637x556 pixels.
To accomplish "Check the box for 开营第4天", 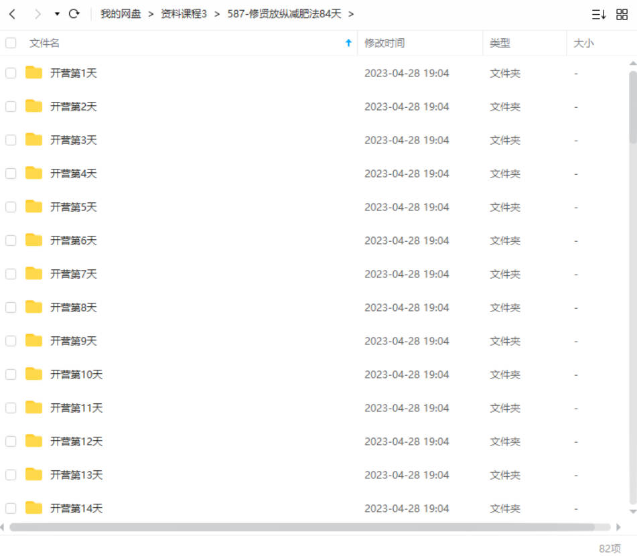I will click(11, 173).
